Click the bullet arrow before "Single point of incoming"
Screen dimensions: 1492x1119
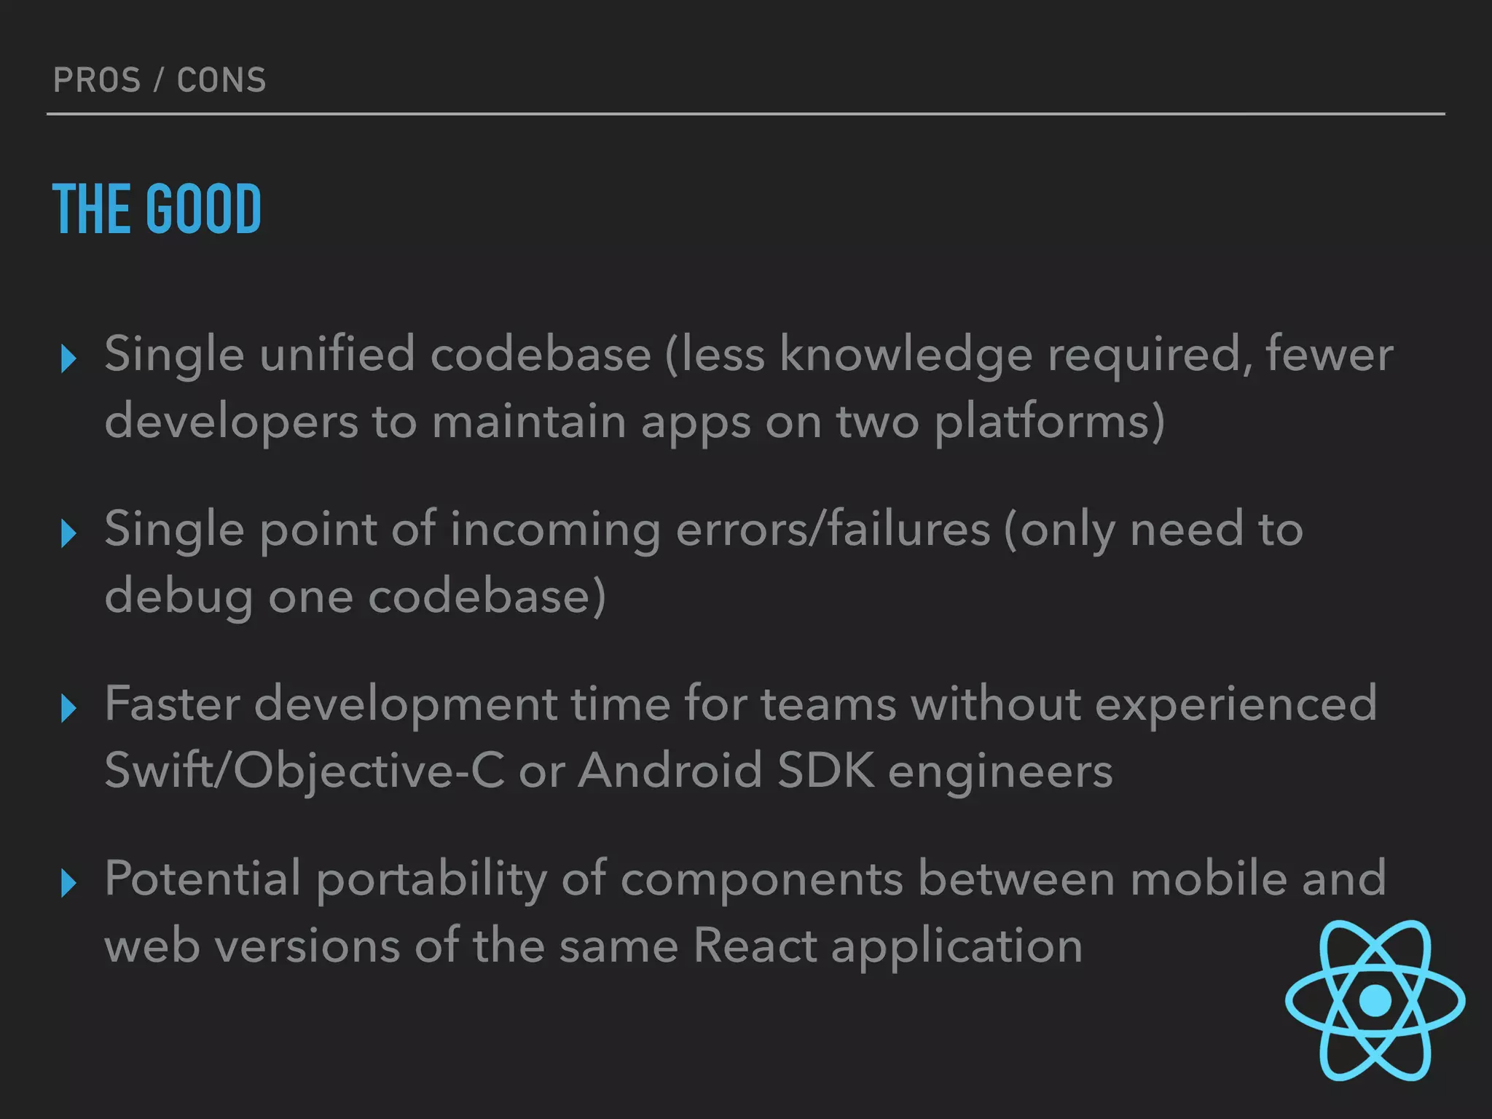coord(69,533)
